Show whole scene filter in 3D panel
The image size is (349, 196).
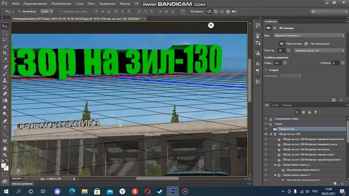point(297,112)
